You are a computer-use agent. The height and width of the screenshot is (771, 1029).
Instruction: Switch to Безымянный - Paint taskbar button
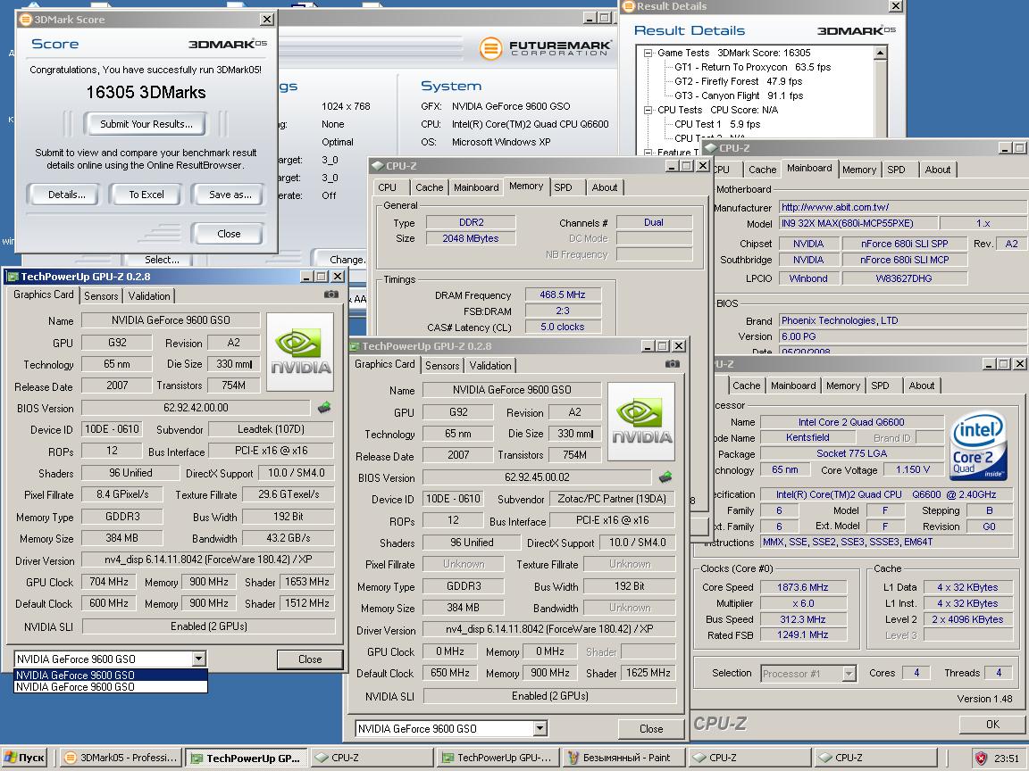pos(624,758)
